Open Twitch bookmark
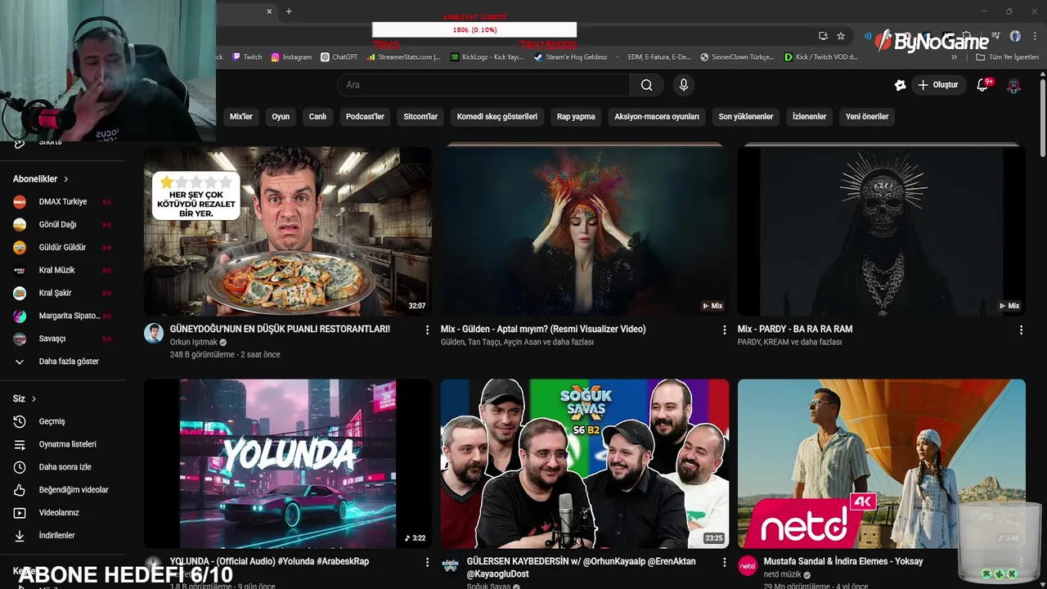This screenshot has width=1047, height=589. (247, 57)
